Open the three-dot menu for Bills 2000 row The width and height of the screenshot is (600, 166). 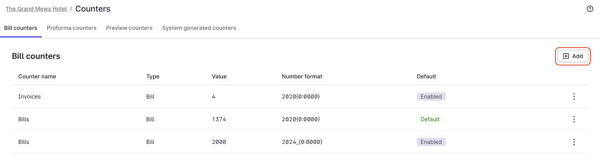[574, 142]
